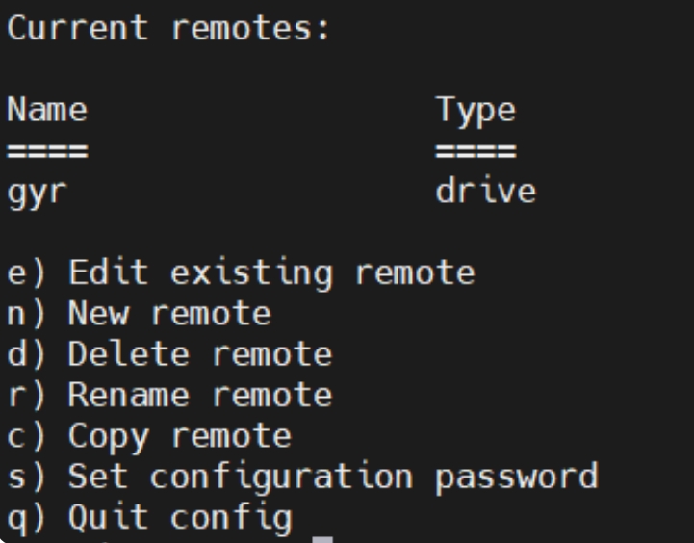Select the 'Delete remote' menu entry
This screenshot has width=694, height=543.
[170, 354]
